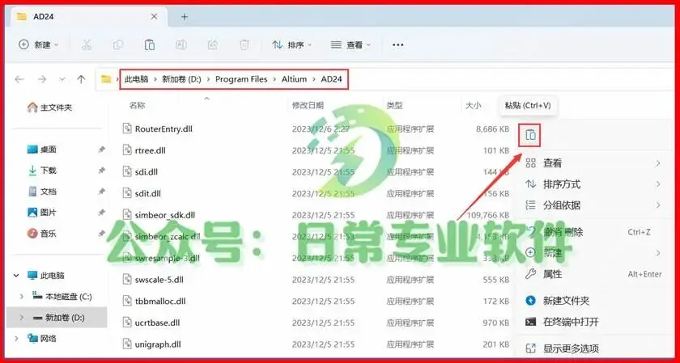The height and width of the screenshot is (363, 680).
Task: Open a new tab with plus button
Action: (x=185, y=17)
